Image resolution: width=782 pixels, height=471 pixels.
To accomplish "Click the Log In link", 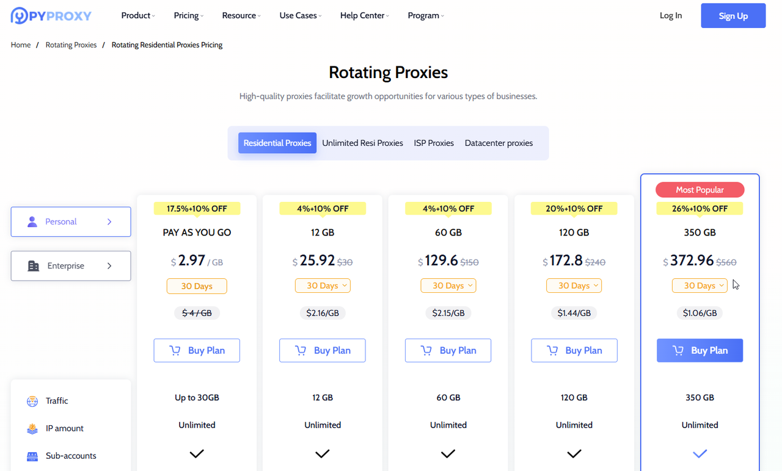I will click(x=670, y=15).
